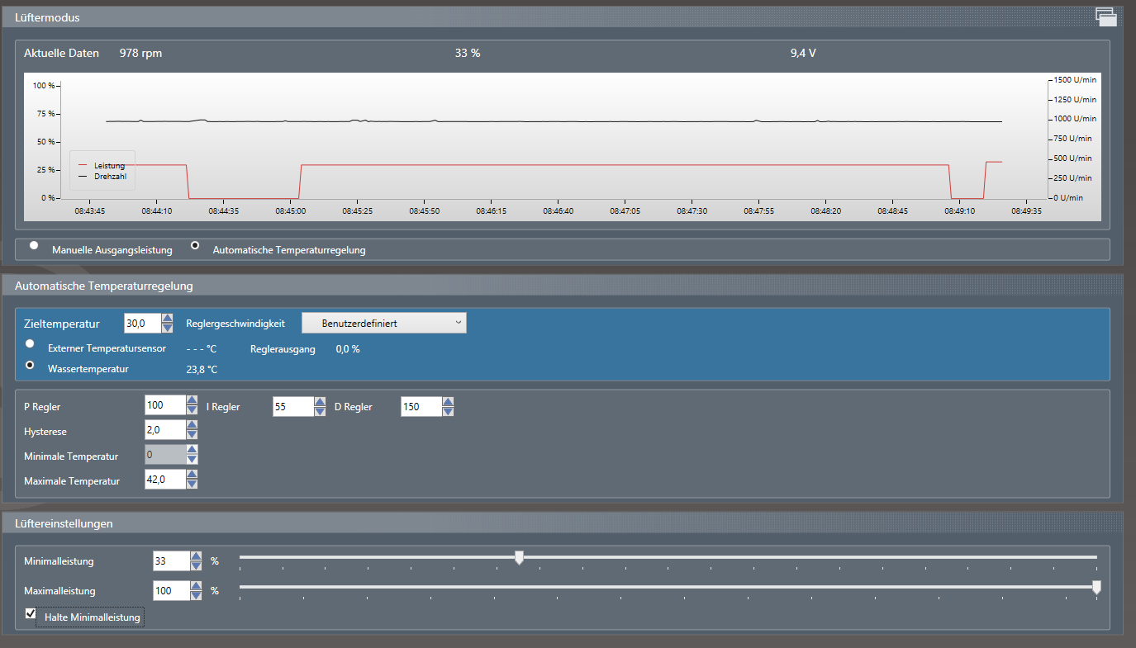This screenshot has width=1136, height=648.
Task: Open the Reglergeschwindigkeit dropdown
Action: 384,324
